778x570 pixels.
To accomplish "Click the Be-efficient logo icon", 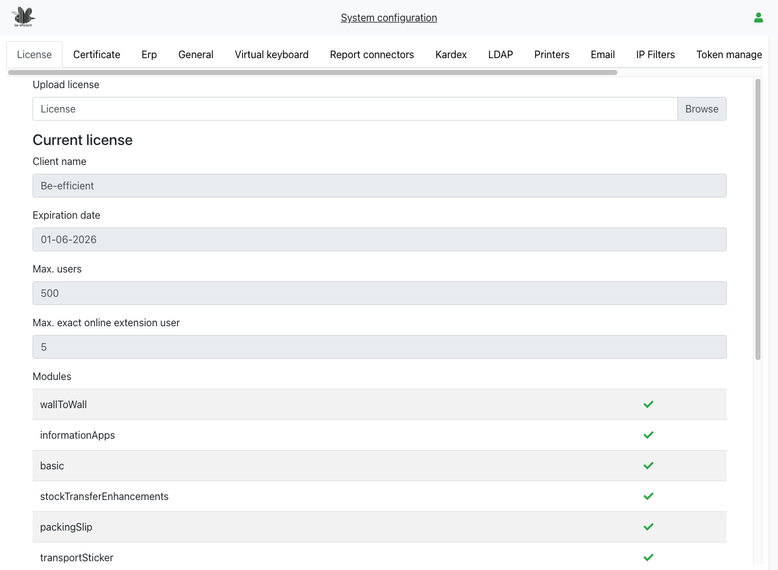I will tap(24, 17).
